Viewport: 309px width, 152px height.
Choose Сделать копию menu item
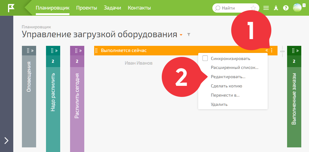point(227,86)
